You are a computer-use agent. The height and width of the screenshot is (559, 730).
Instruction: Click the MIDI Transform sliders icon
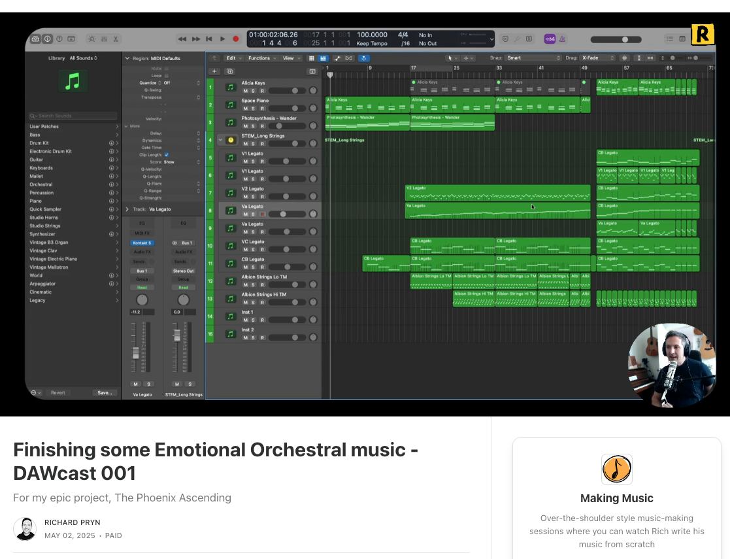tap(104, 39)
